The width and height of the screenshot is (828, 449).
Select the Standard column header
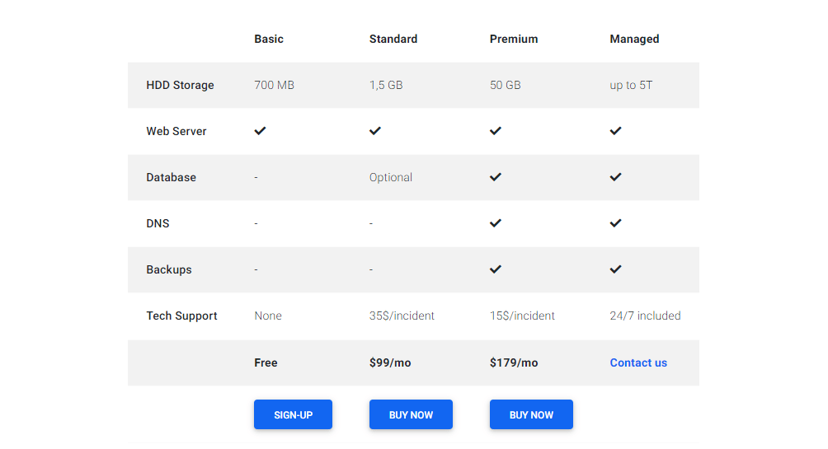(393, 39)
